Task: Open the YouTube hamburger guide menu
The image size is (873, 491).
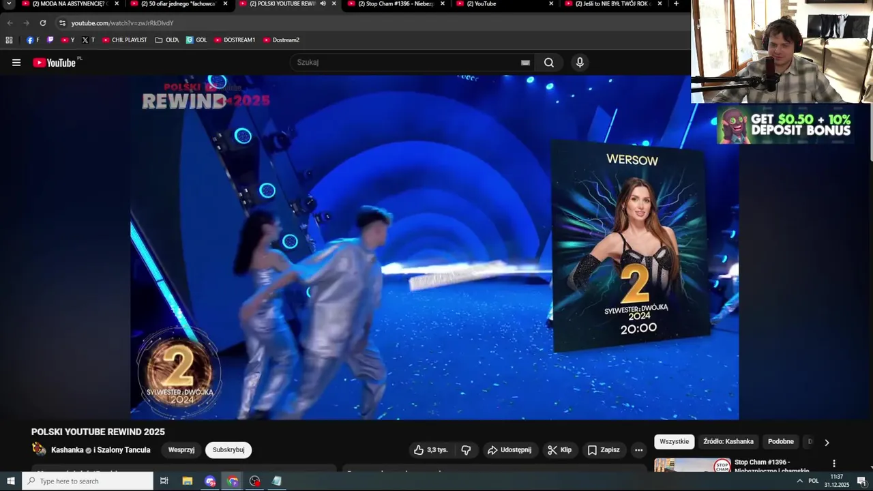Action: click(16, 63)
